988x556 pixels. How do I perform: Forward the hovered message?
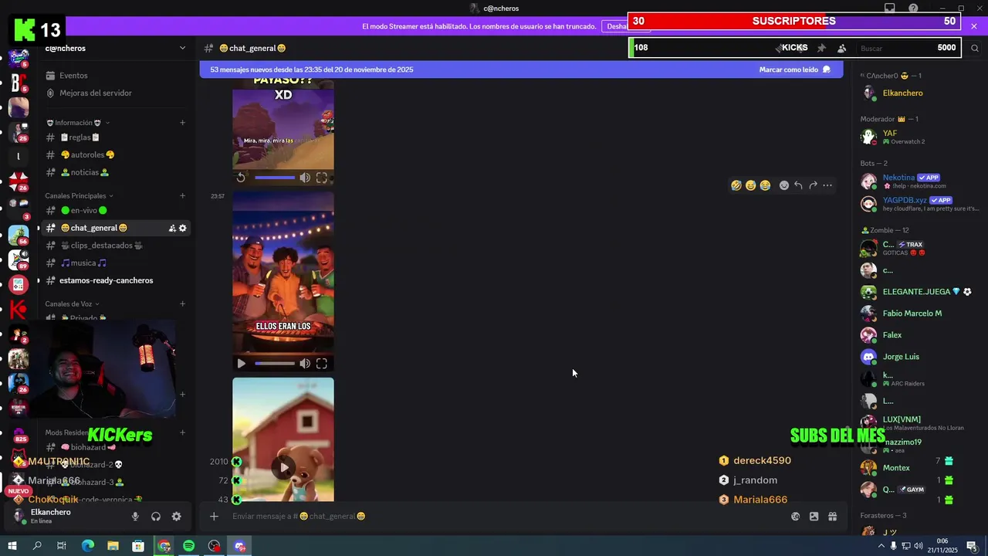813,185
